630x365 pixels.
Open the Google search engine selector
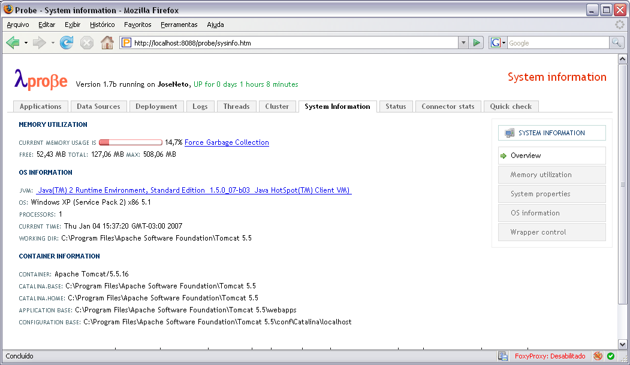pos(498,42)
